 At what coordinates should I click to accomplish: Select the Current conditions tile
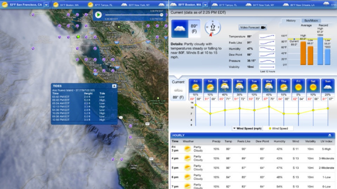point(178,90)
